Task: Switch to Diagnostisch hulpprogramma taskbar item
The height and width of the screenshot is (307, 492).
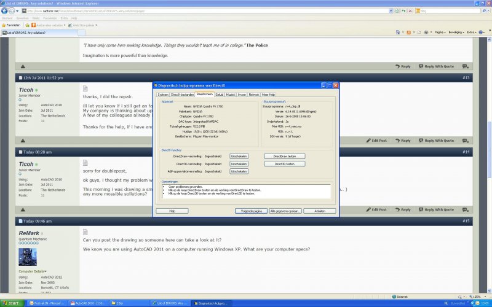Action: click(x=212, y=303)
